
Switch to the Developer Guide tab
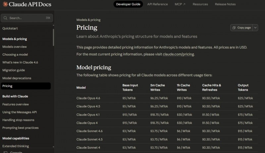pyautogui.click(x=128, y=4)
